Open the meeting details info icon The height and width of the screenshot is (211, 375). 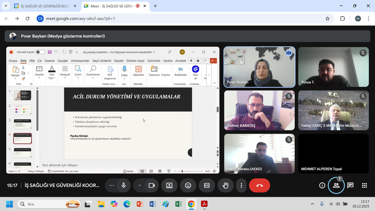322,185
